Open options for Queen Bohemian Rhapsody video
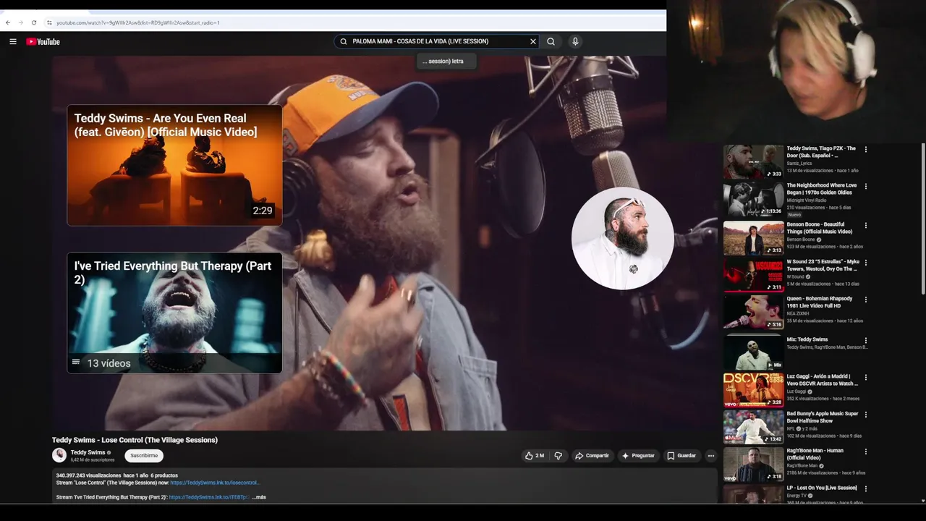Image resolution: width=926 pixels, height=521 pixels. (x=866, y=300)
